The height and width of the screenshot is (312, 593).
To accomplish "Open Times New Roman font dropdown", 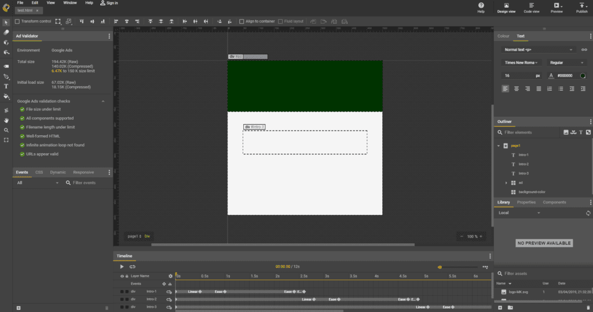I will [x=522, y=62].
